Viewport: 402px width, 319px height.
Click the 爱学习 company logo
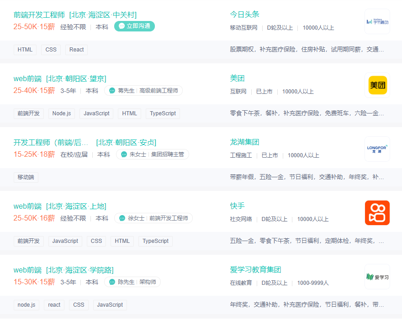coord(377,277)
